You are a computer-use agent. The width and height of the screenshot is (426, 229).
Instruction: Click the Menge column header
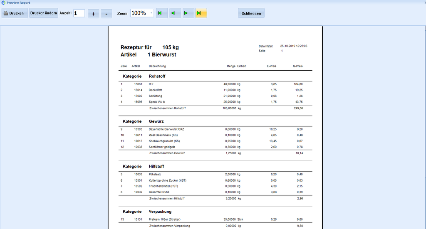(x=231, y=66)
